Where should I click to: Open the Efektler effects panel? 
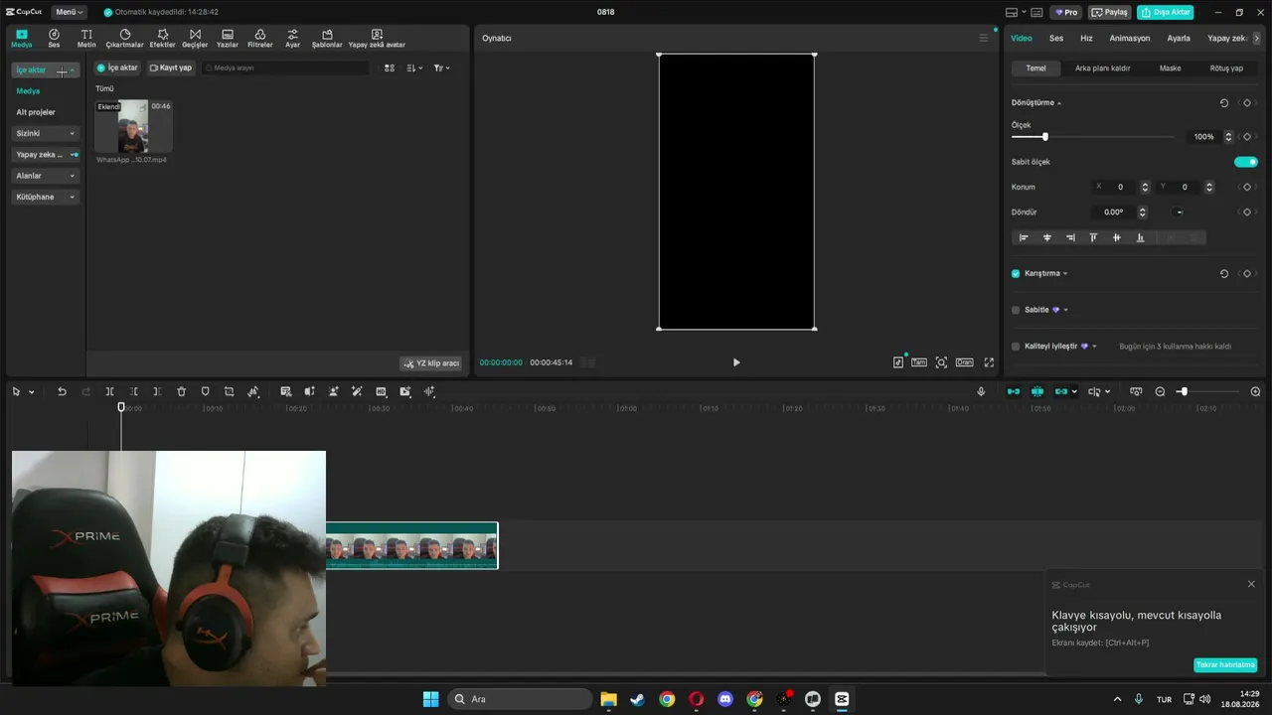162,39
